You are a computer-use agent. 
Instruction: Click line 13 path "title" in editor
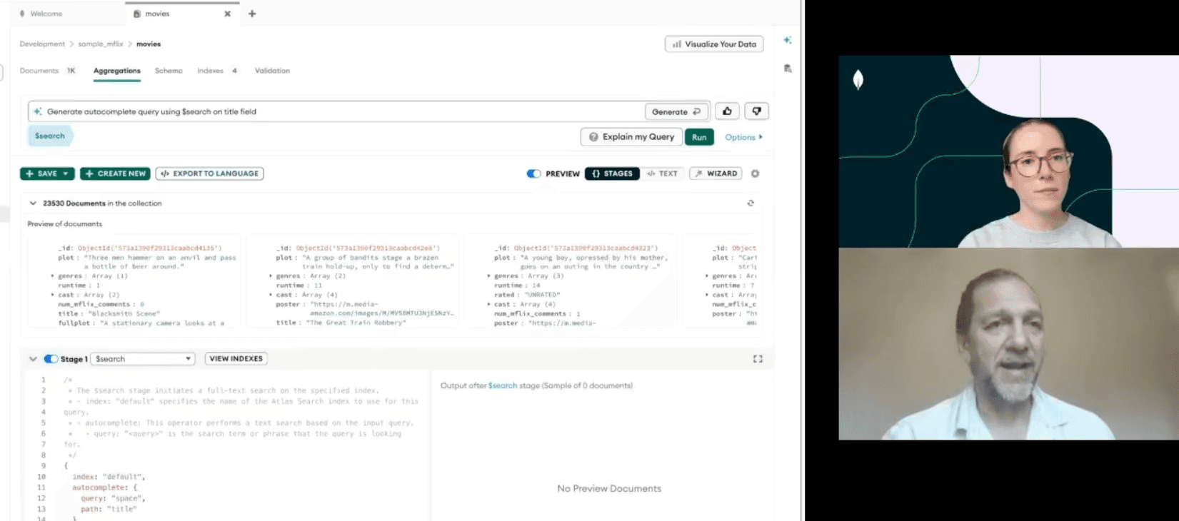pos(109,509)
